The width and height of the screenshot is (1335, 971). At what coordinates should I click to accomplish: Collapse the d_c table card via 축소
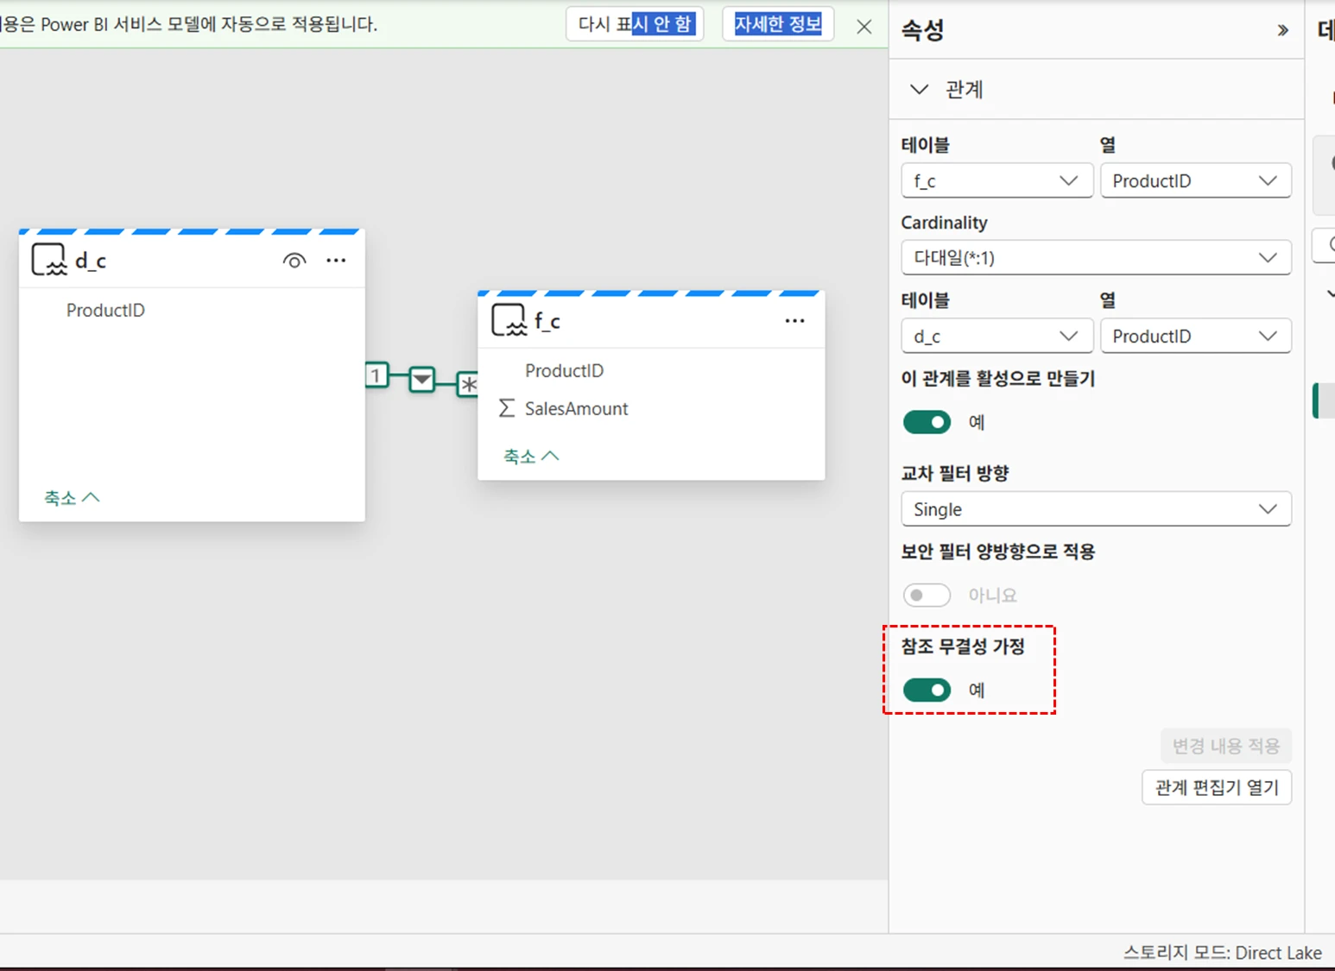(x=72, y=498)
